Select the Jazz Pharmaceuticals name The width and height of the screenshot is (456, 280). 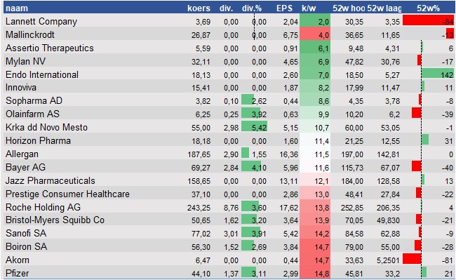51,181
